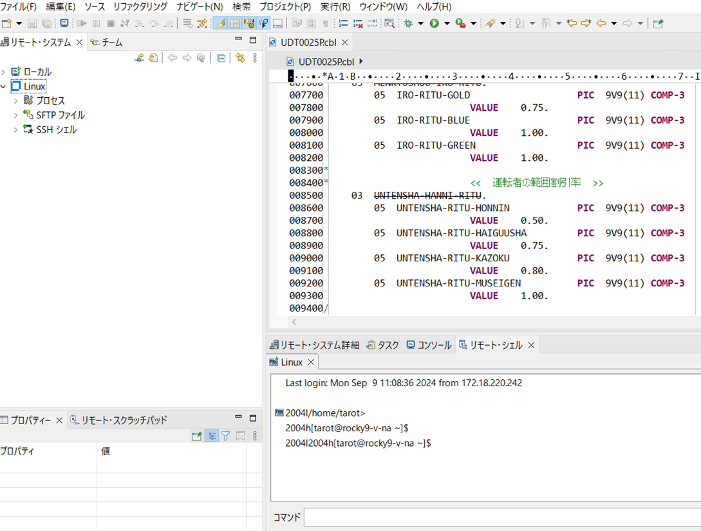This screenshot has height=531, width=701.
Task: Collapse the Linux connection node
Action: pos(4,86)
